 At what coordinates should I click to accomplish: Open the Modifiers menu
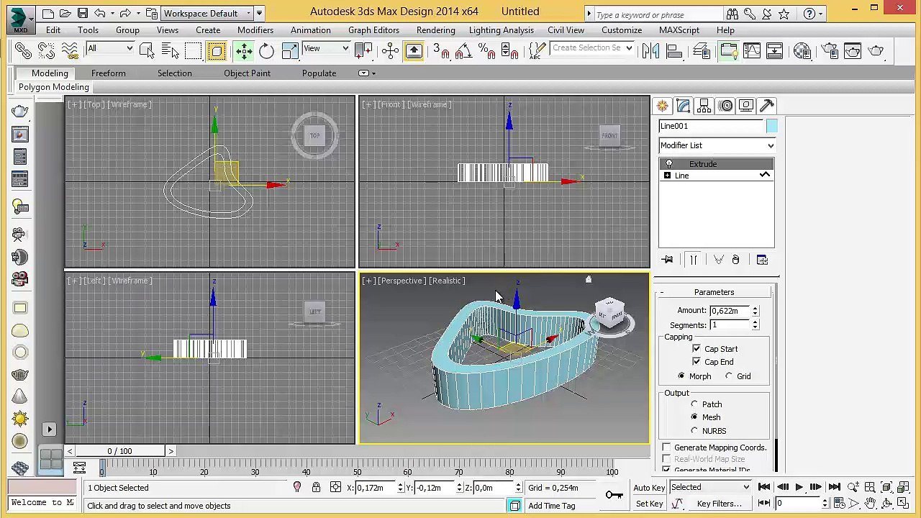click(255, 30)
